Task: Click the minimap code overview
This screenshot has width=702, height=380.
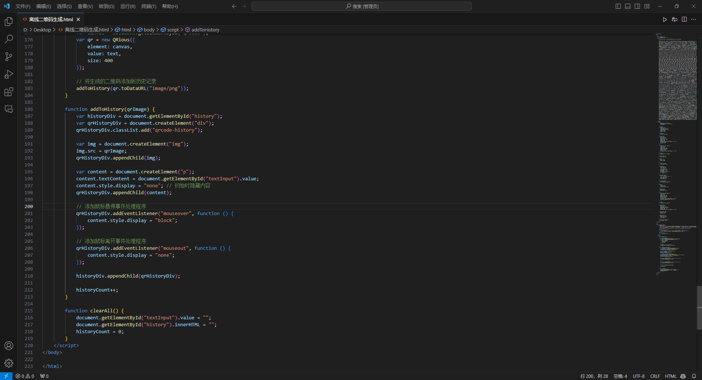Action: click(x=676, y=154)
